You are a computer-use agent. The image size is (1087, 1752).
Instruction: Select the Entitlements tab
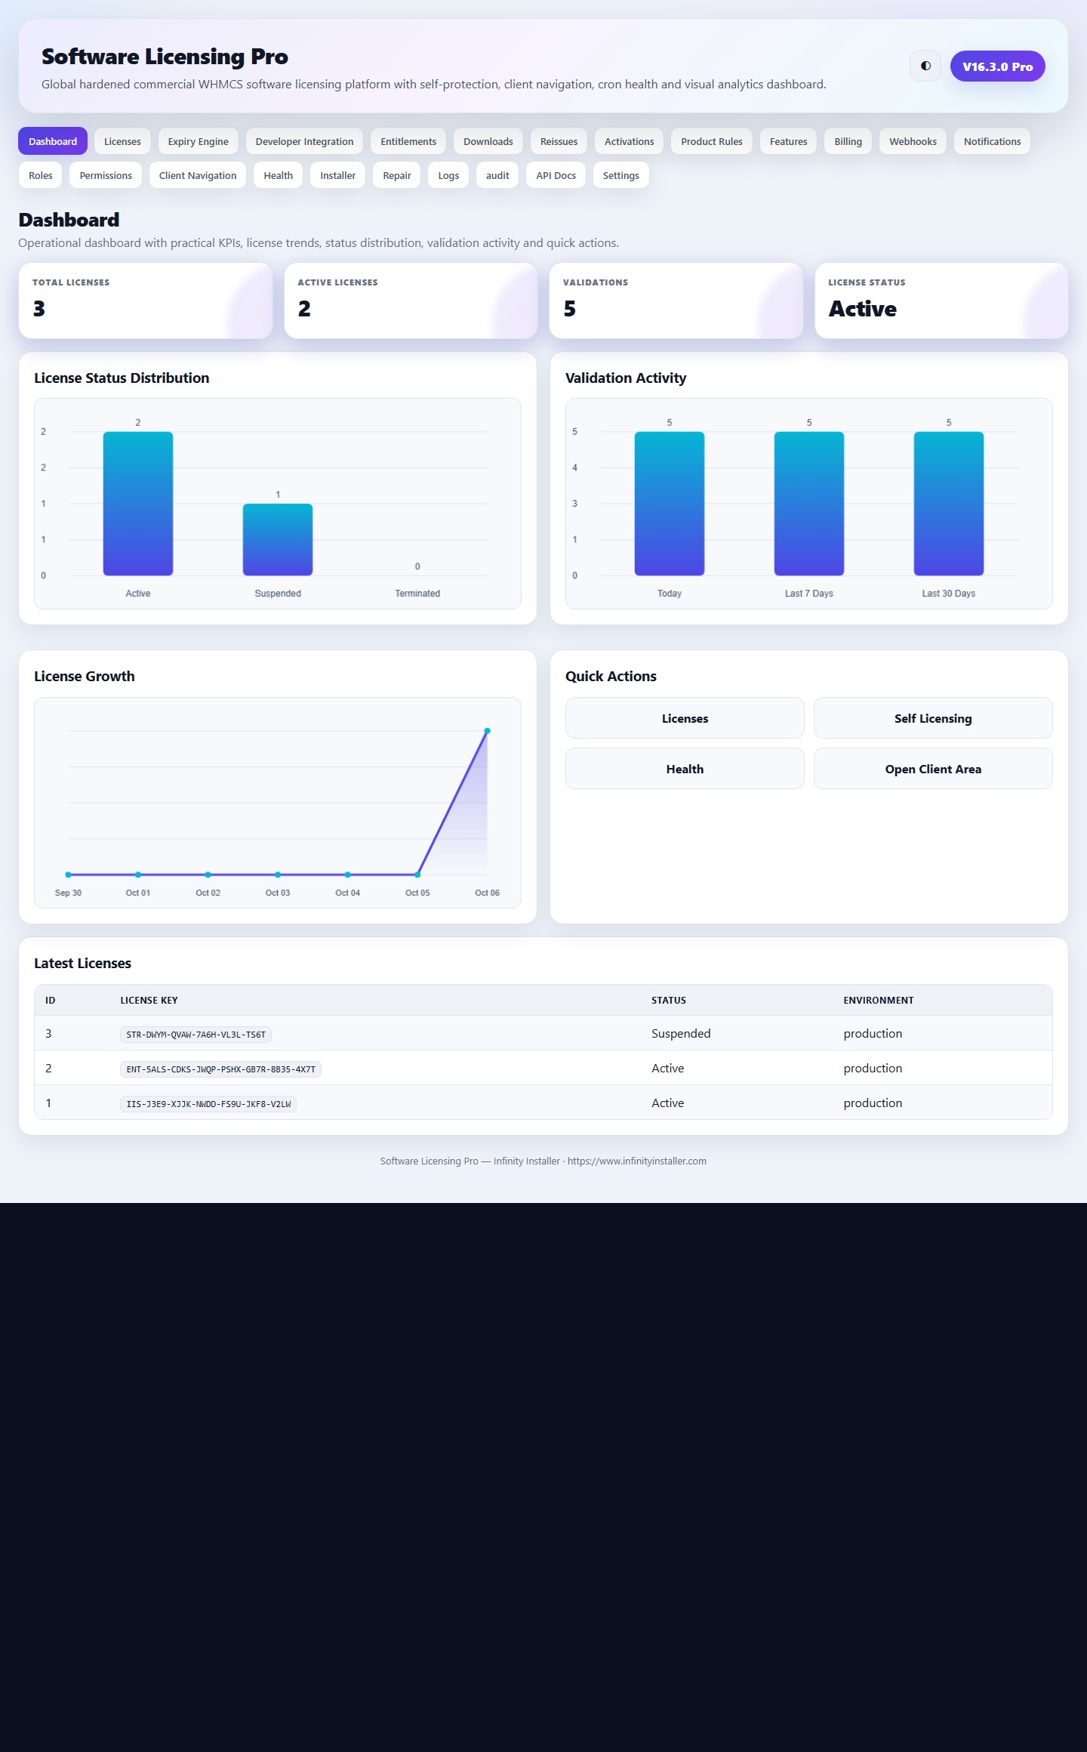click(408, 141)
